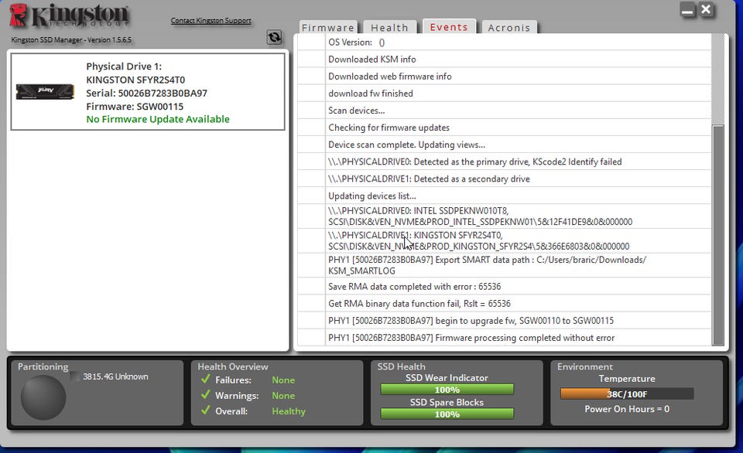Viewport: 743px width, 453px height.
Task: Open the Acronis tab
Action: coord(509,28)
